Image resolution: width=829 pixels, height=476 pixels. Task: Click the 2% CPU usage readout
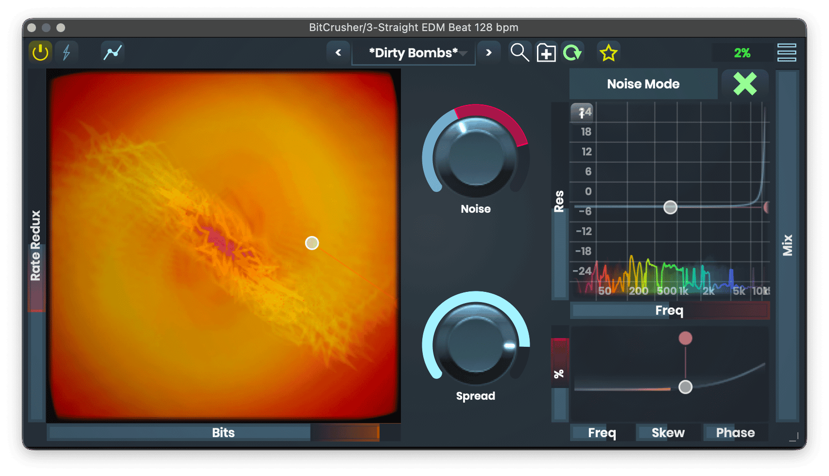point(742,53)
